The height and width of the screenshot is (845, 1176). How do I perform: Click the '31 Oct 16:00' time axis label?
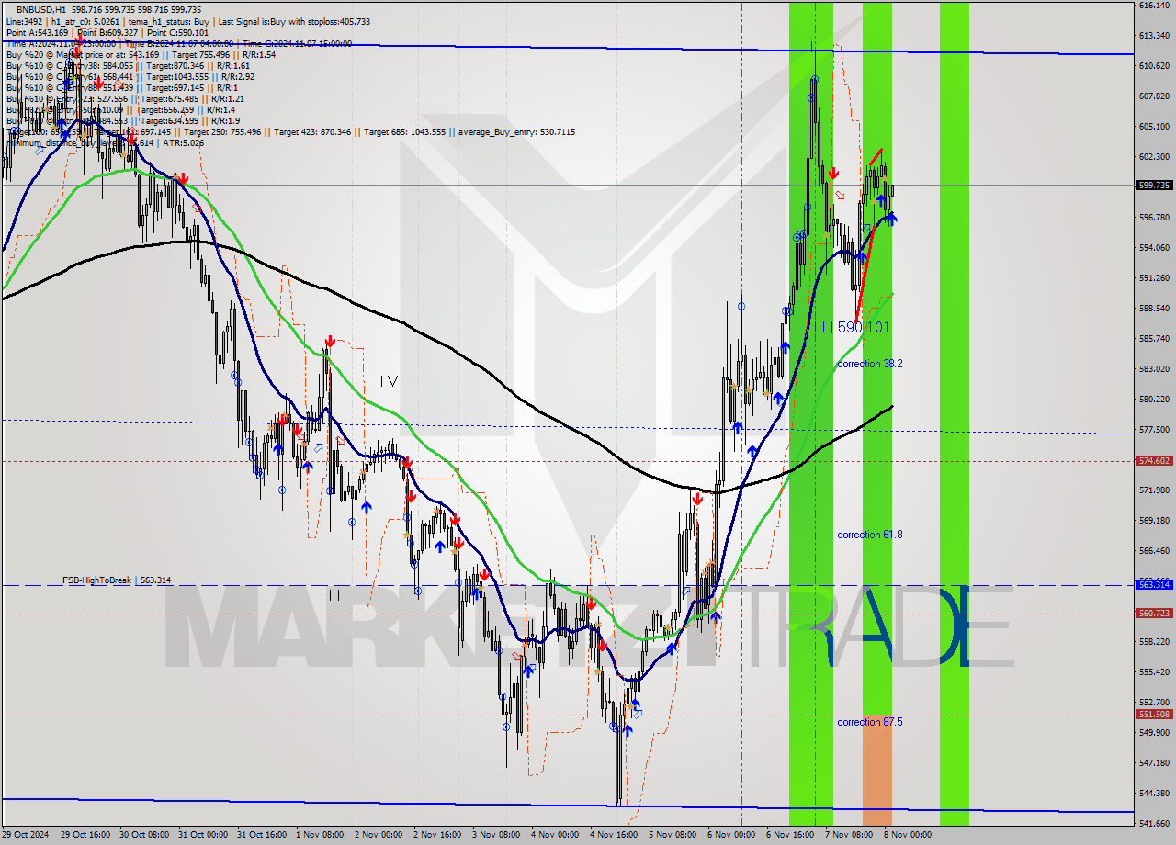(261, 835)
